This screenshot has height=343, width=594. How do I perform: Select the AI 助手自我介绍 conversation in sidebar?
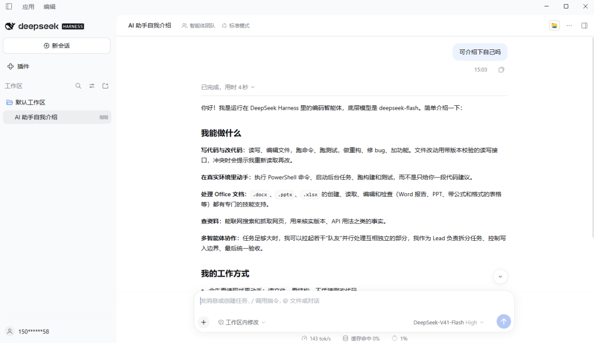point(57,117)
